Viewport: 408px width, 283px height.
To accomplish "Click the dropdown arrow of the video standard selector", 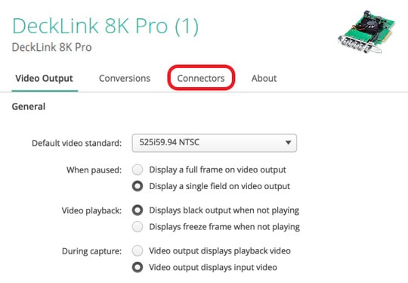I will pyautogui.click(x=288, y=142).
